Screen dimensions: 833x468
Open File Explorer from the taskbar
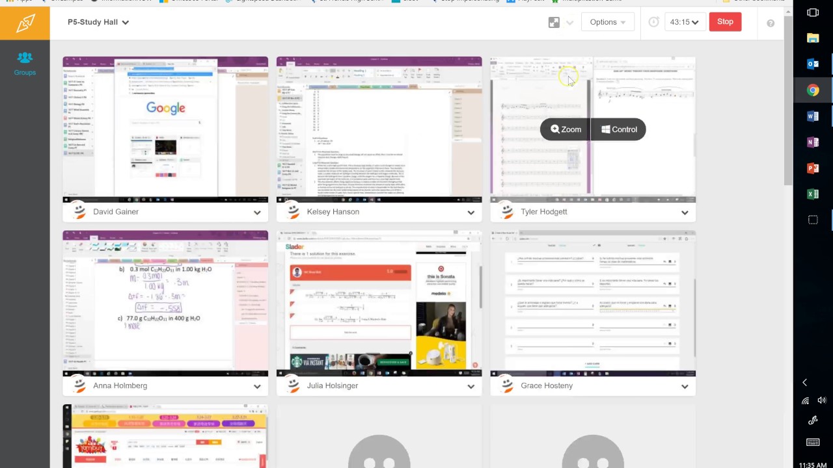click(x=813, y=38)
